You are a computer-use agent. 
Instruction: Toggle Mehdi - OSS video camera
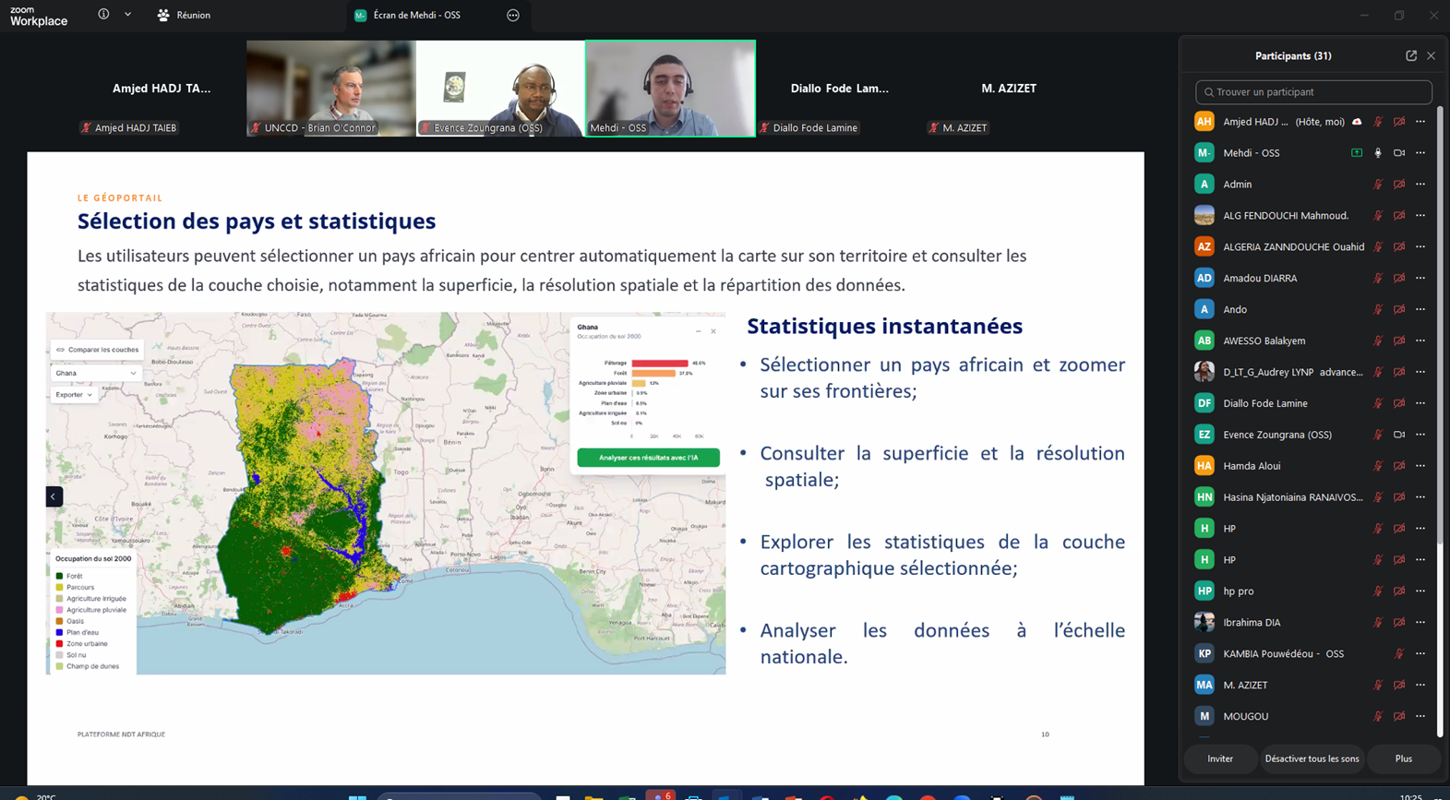click(1399, 153)
